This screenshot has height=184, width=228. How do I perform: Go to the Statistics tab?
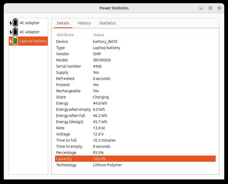pyautogui.click(x=107, y=23)
